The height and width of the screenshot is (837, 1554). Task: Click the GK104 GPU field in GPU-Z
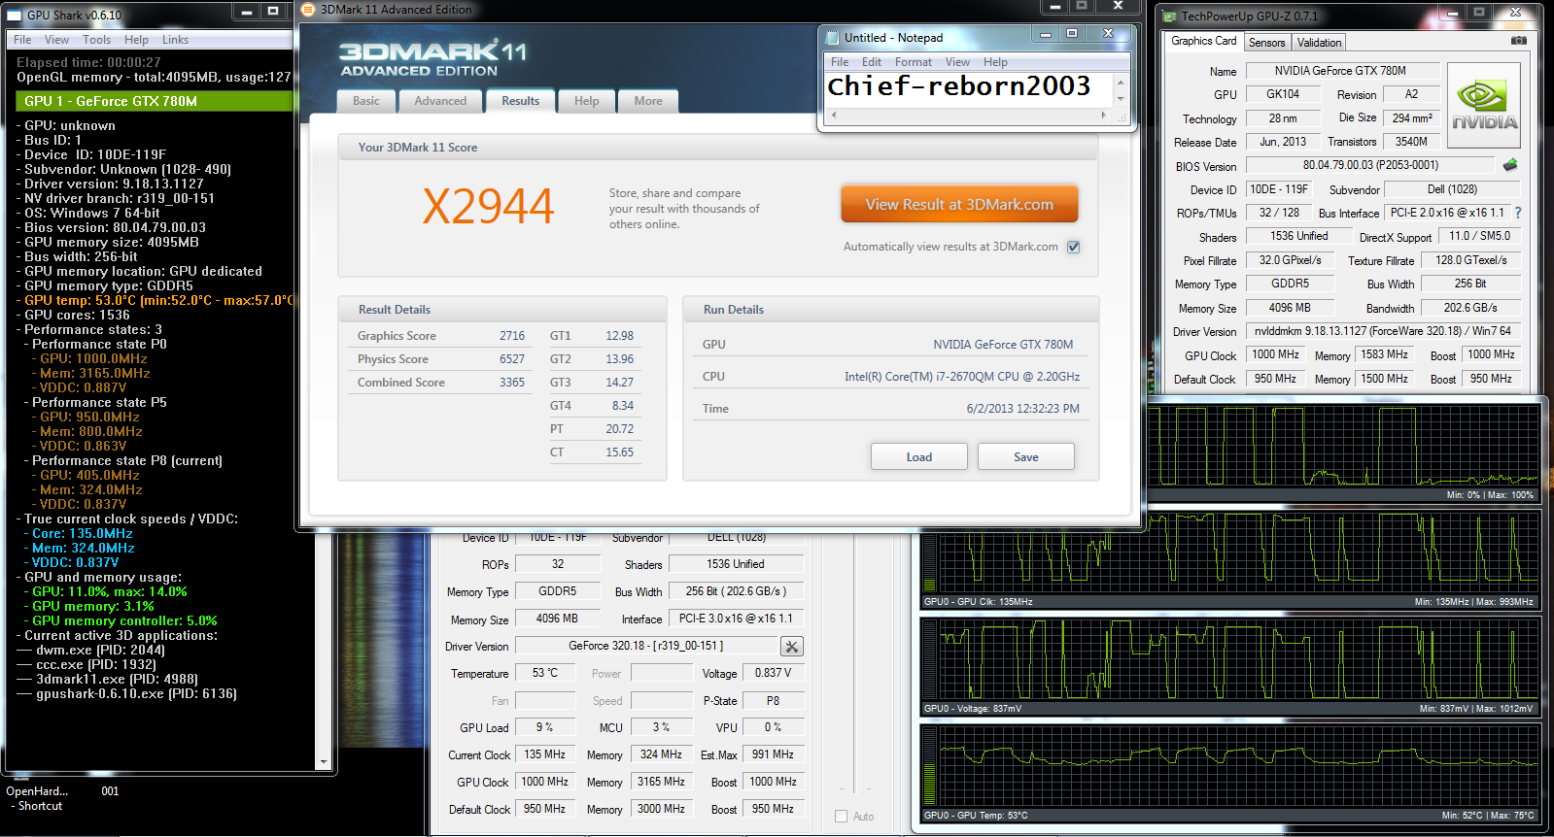(1283, 94)
